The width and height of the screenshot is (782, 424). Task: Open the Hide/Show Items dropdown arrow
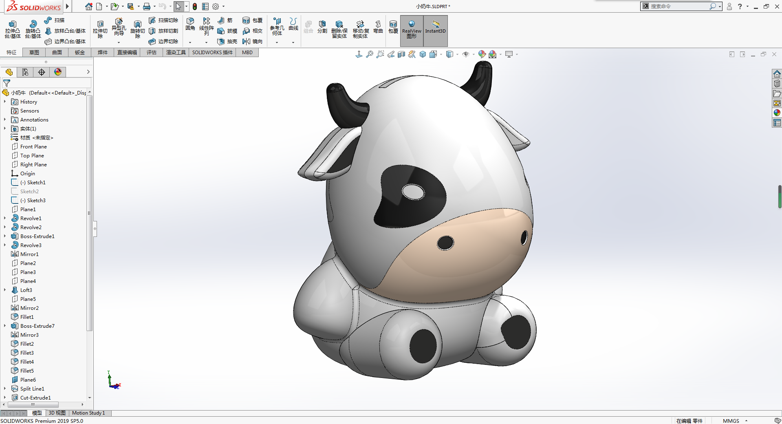474,54
